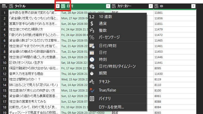This screenshot has width=203, height=114.
Task: Open ロケールを使用... option
Action: (111, 107)
